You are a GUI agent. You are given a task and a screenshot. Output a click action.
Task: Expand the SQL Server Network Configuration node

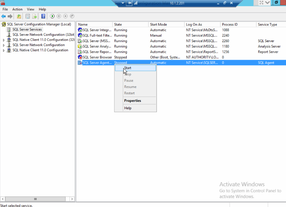(4, 45)
